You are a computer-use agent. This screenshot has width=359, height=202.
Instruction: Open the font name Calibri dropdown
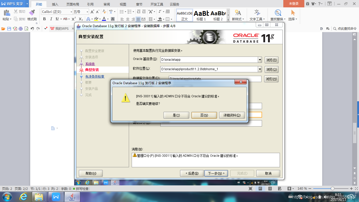[71, 12]
